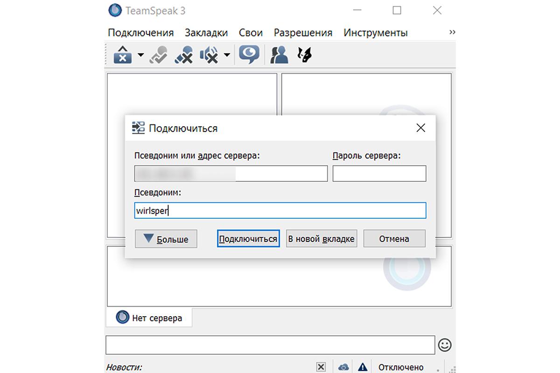Expand the Больше options in connect dialog
Image resolution: width=560 pixels, height=373 pixels.
pos(166,238)
